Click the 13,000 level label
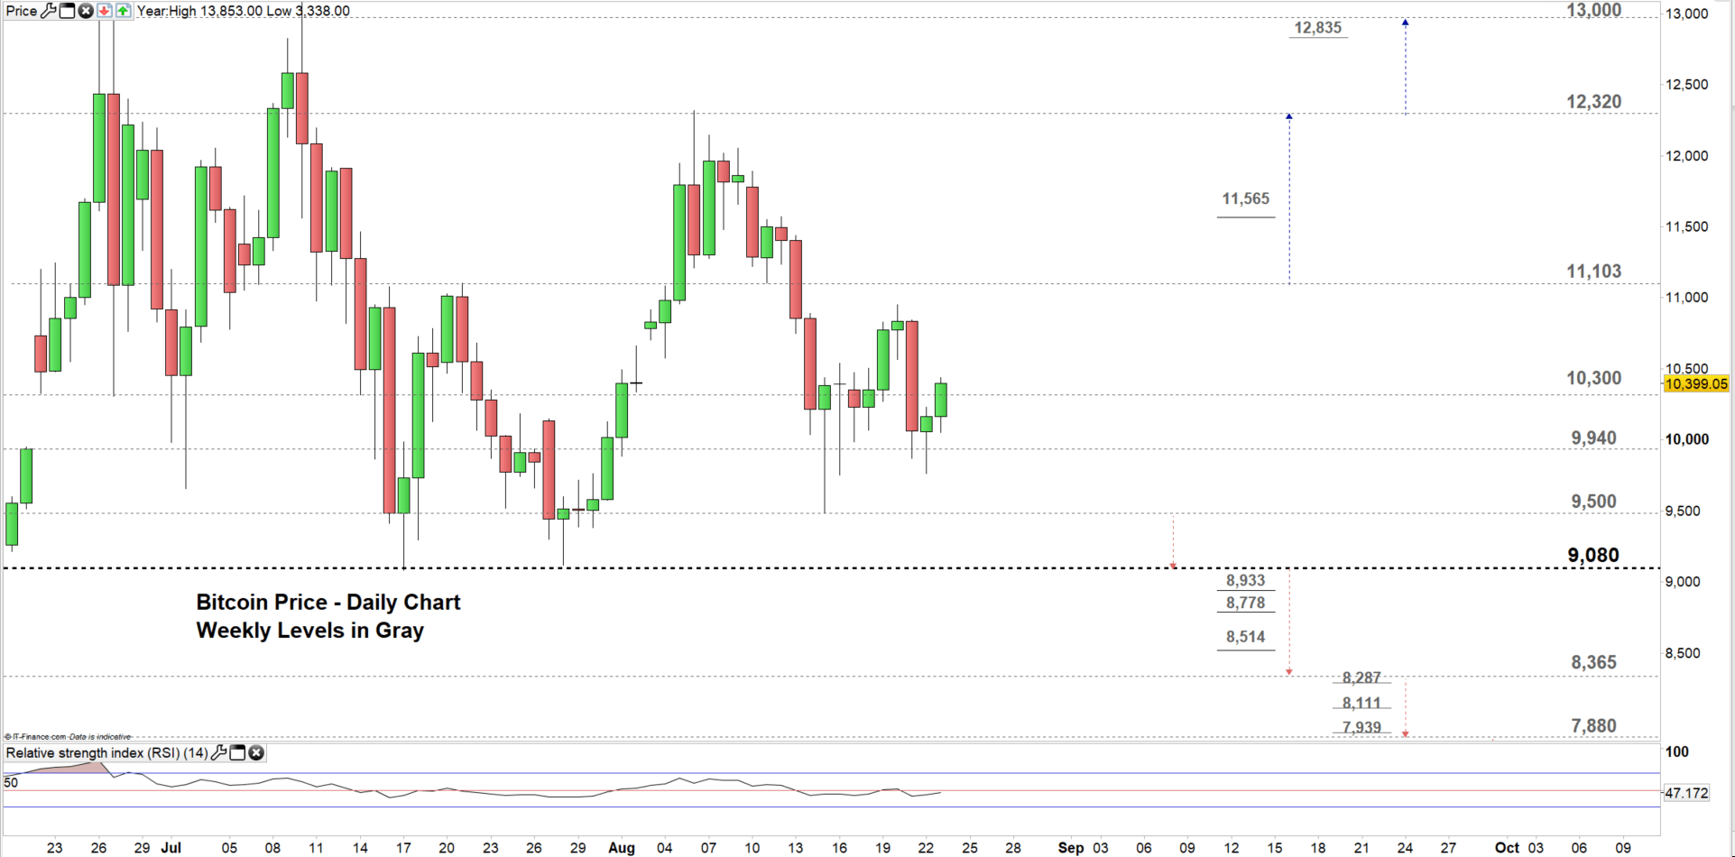 coord(1593,10)
